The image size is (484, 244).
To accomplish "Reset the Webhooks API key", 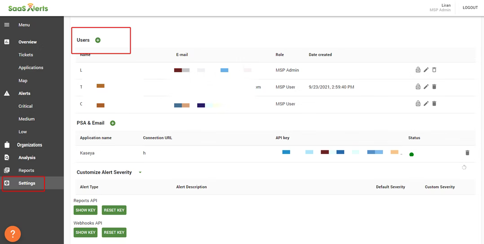I will click(x=114, y=232).
